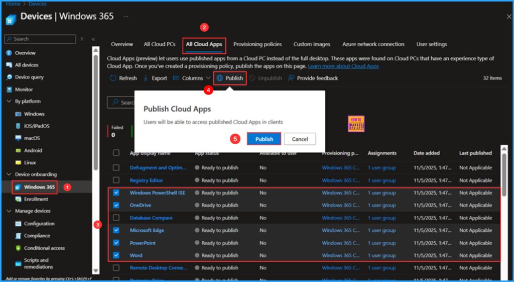Select the All Cloud Apps tab
This screenshot has width=514, height=282.
pos(204,44)
